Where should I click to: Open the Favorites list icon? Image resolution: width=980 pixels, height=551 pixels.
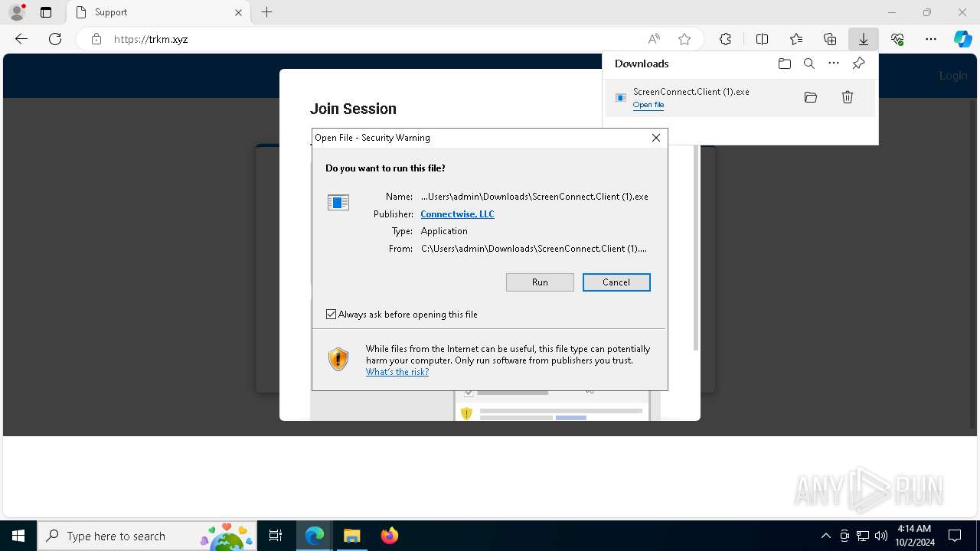coord(796,39)
